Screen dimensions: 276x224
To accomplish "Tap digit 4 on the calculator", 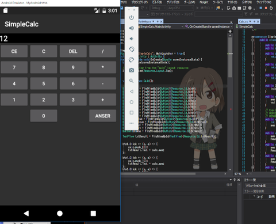I will [x=14, y=83].
